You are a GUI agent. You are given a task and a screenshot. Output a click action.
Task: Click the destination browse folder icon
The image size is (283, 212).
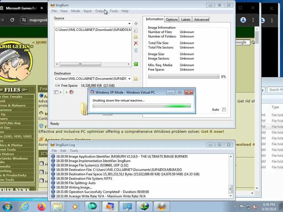click(x=136, y=79)
